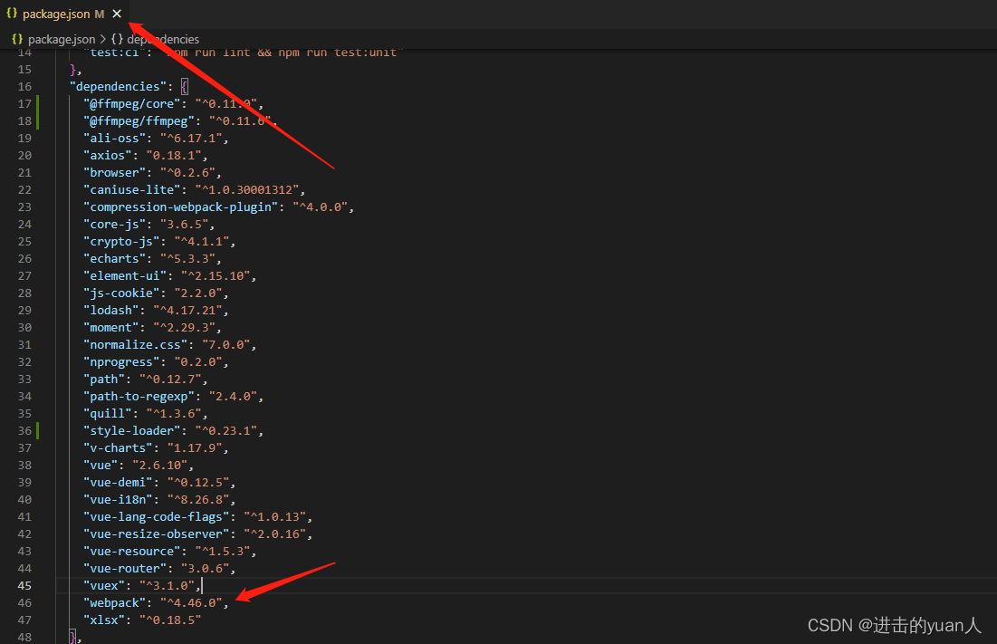
Task: Click the "core-js" version "3.6.5"
Action: [x=185, y=224]
